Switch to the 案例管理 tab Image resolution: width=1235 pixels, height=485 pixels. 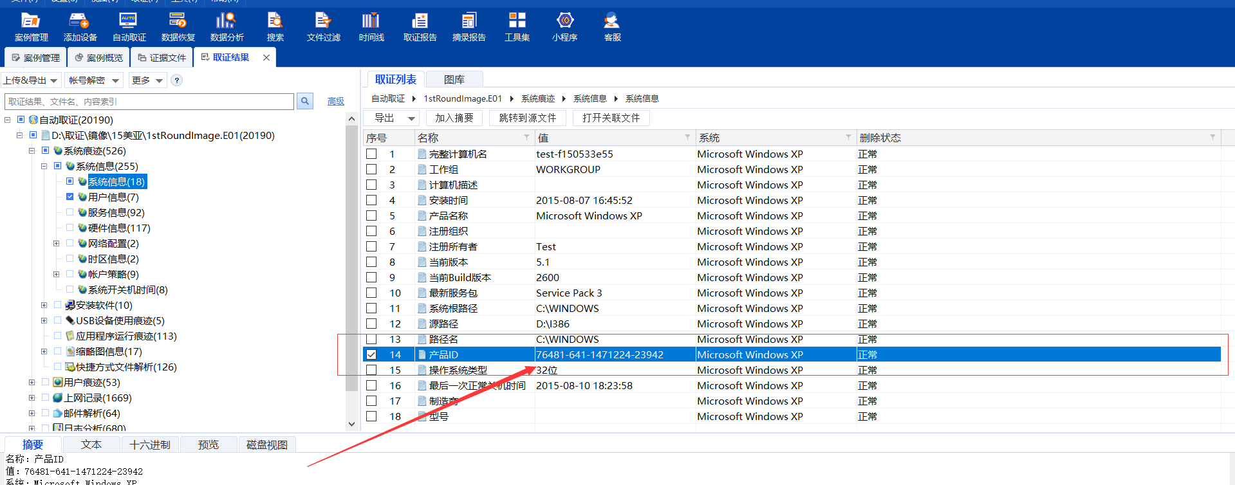pyautogui.click(x=35, y=58)
